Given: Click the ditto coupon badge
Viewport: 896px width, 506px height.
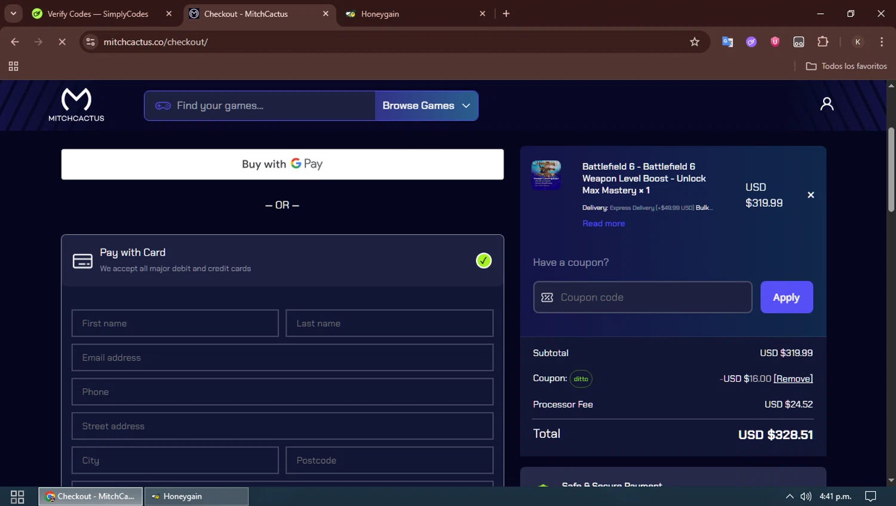Looking at the screenshot, I should (x=581, y=379).
